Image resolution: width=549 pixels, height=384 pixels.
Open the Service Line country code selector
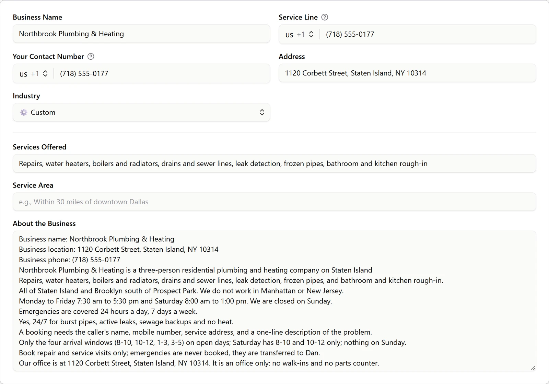[x=300, y=34]
